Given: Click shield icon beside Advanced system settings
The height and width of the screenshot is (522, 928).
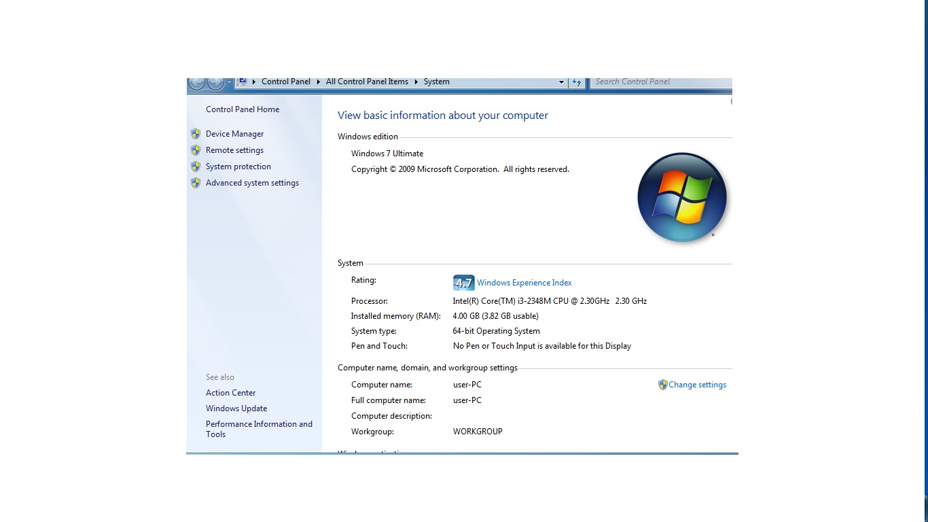Looking at the screenshot, I should point(196,183).
